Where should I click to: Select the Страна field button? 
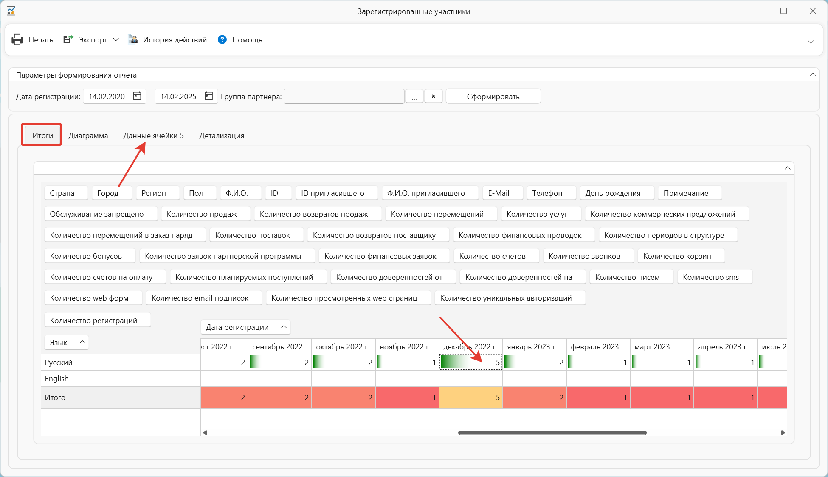(66, 193)
